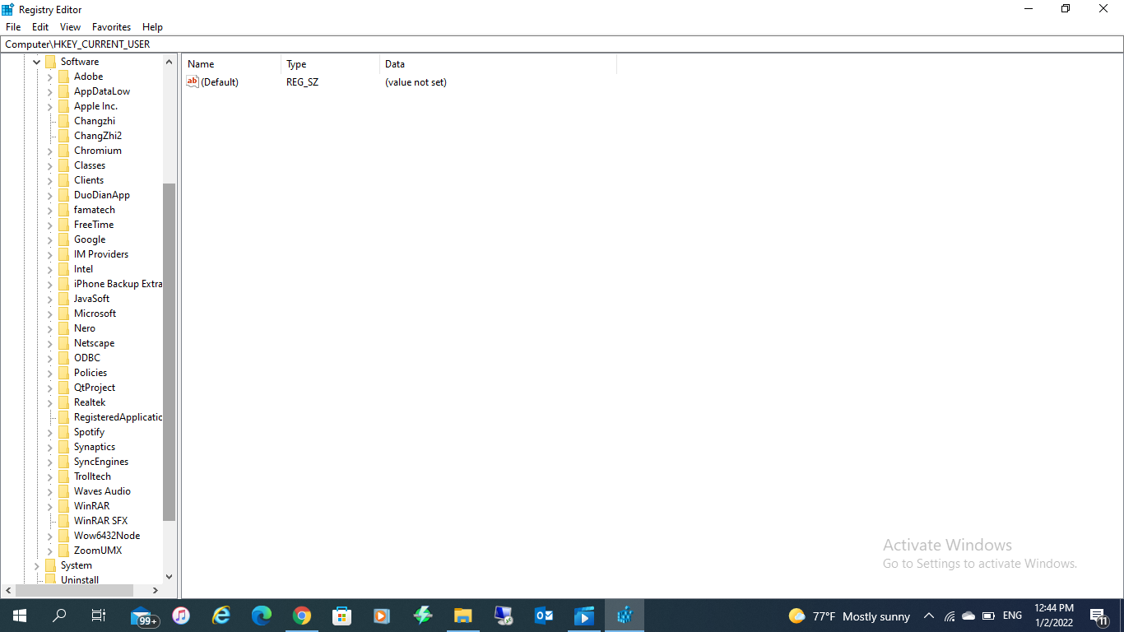Image resolution: width=1124 pixels, height=632 pixels.
Task: Select the WinRAR SFX key
Action: pyautogui.click(x=100, y=521)
